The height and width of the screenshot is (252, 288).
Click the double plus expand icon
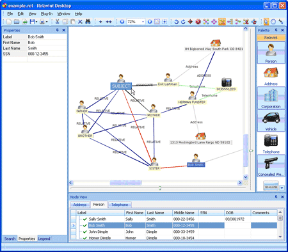coord(109,22)
